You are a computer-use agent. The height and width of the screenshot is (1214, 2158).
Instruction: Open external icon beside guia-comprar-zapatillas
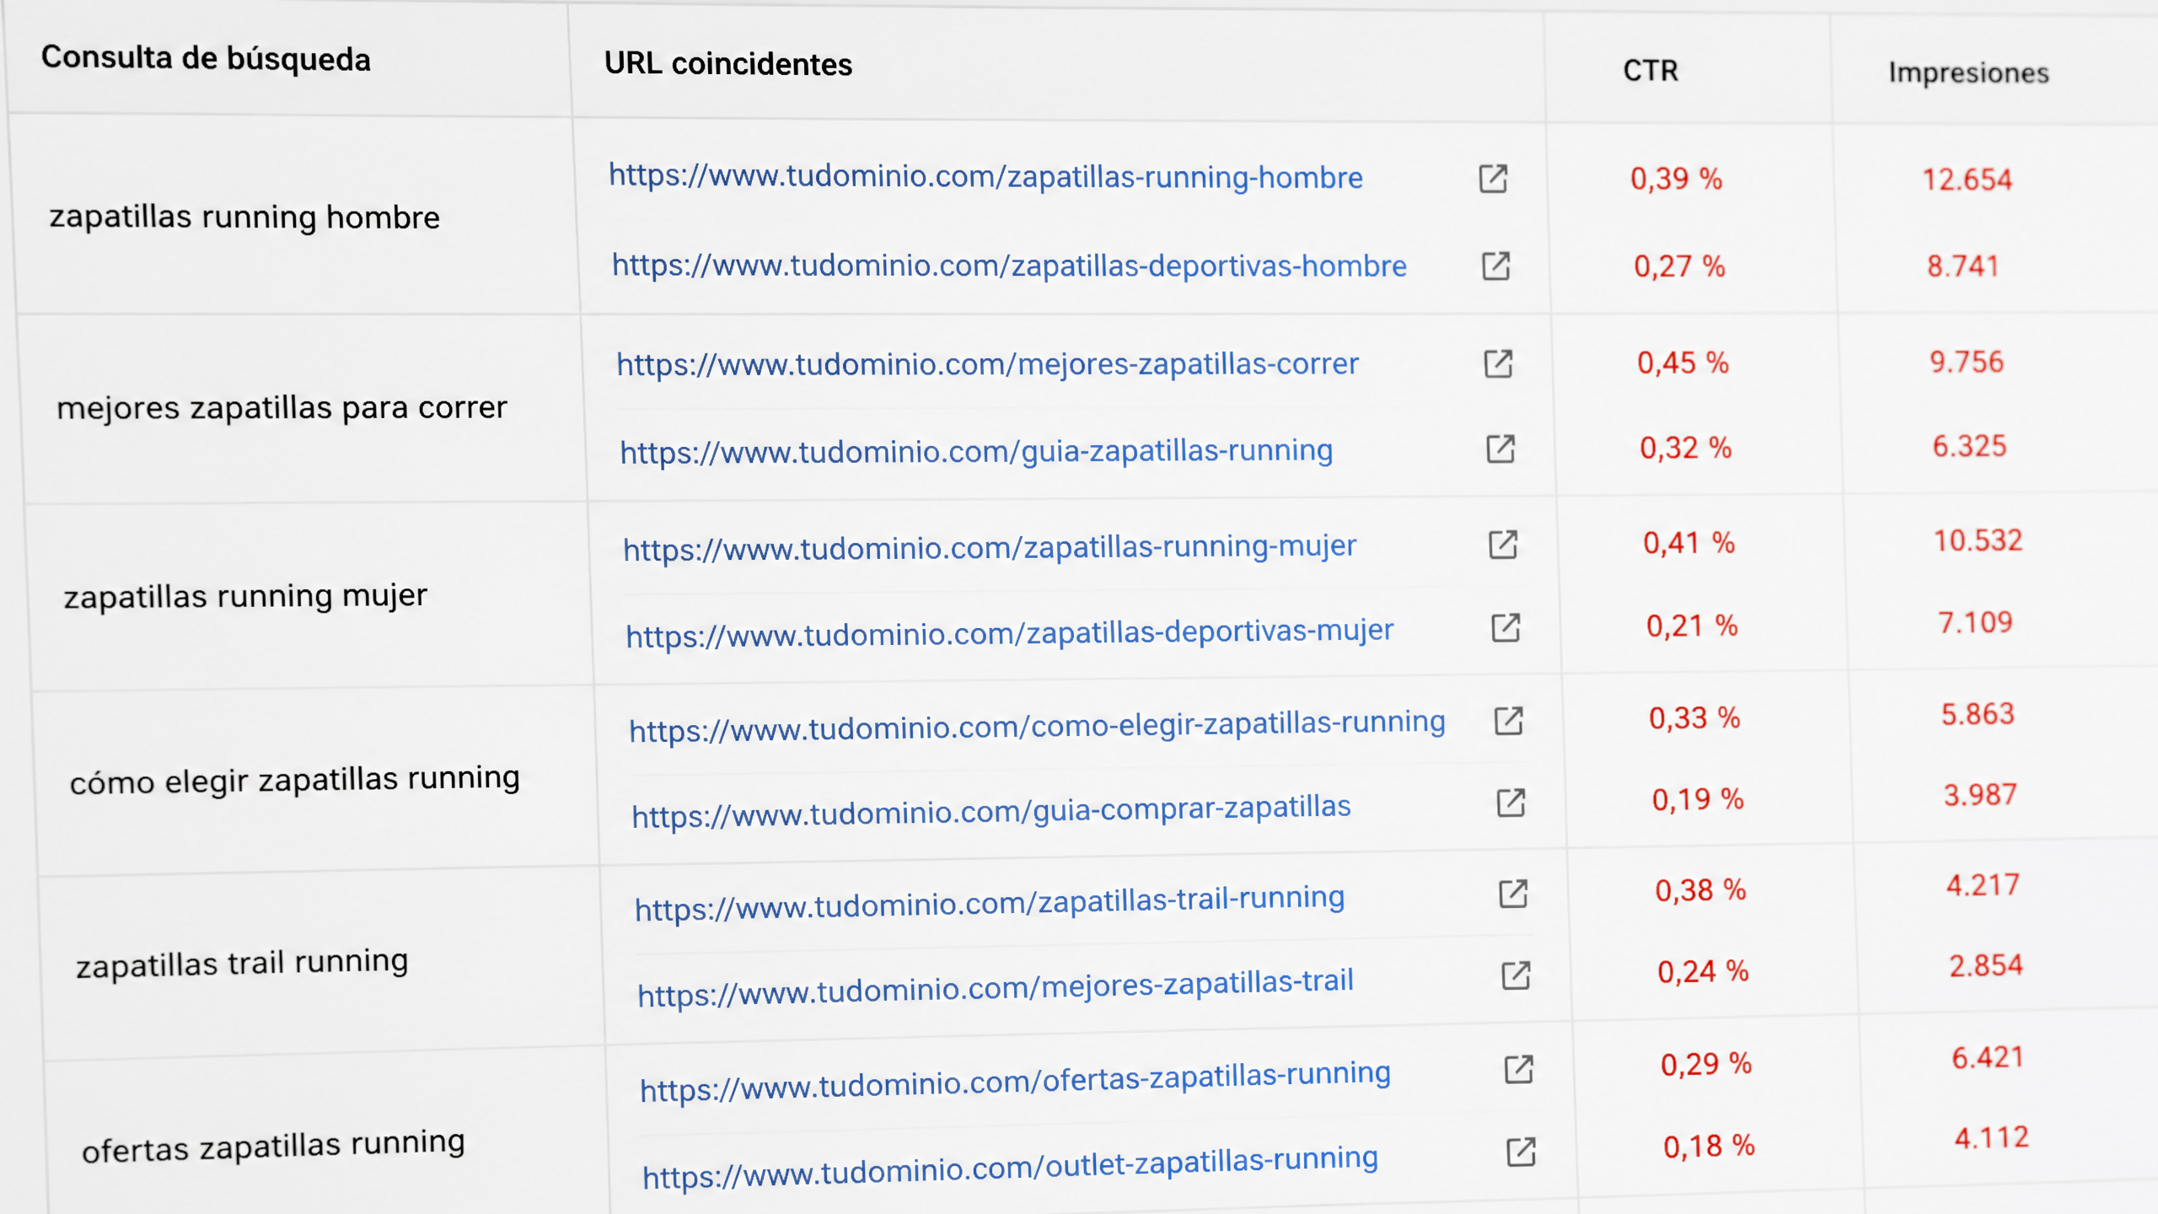(1511, 803)
